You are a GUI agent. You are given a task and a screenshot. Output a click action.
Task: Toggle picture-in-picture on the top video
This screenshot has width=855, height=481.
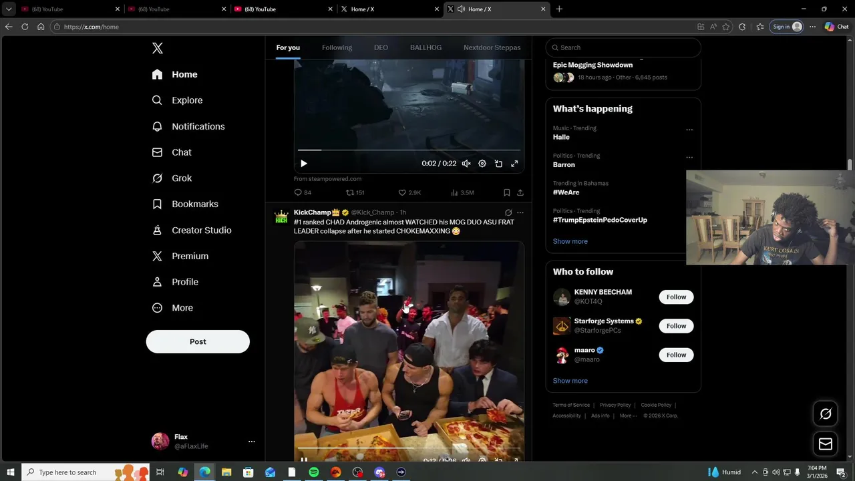pos(498,164)
